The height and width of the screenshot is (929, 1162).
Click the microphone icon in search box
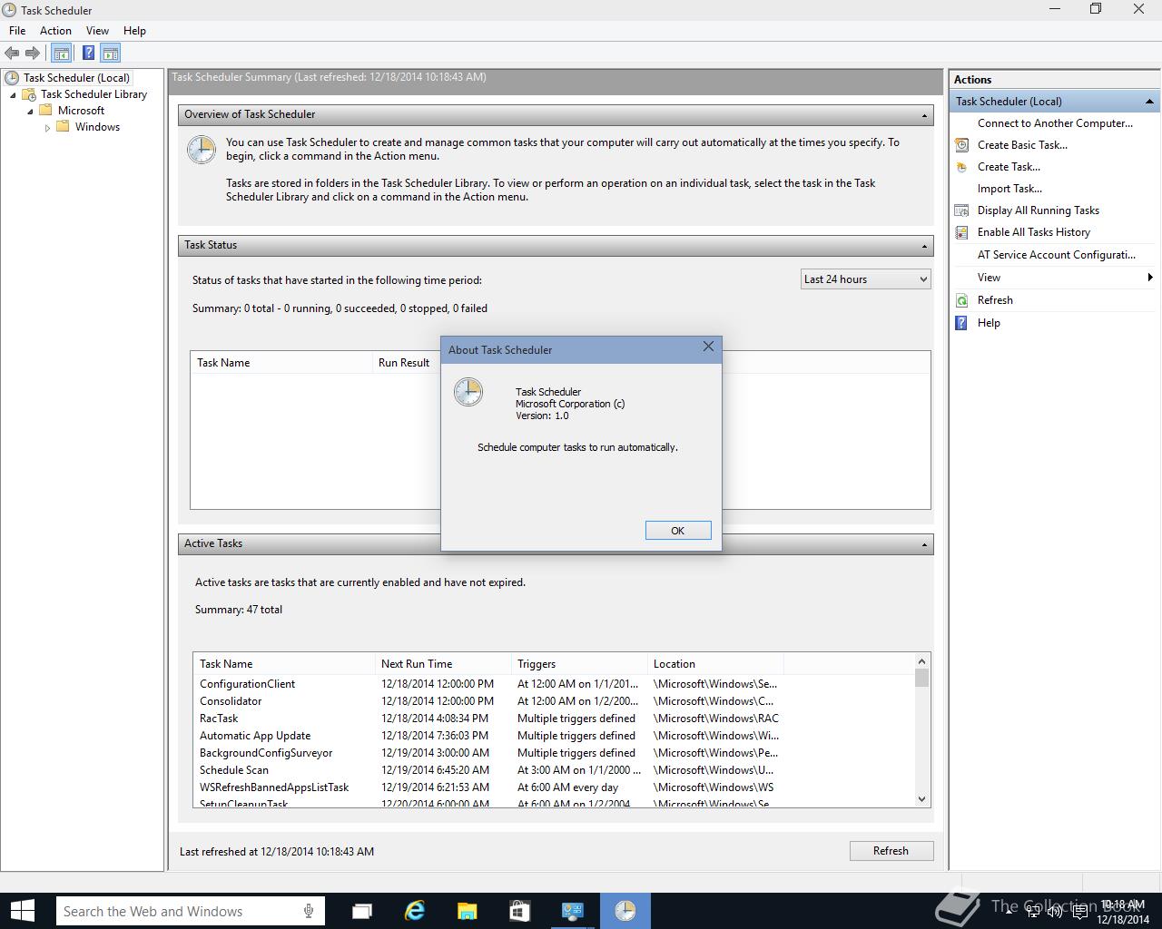309,911
